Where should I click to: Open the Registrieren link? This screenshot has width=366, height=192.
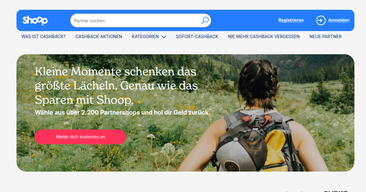[291, 20]
